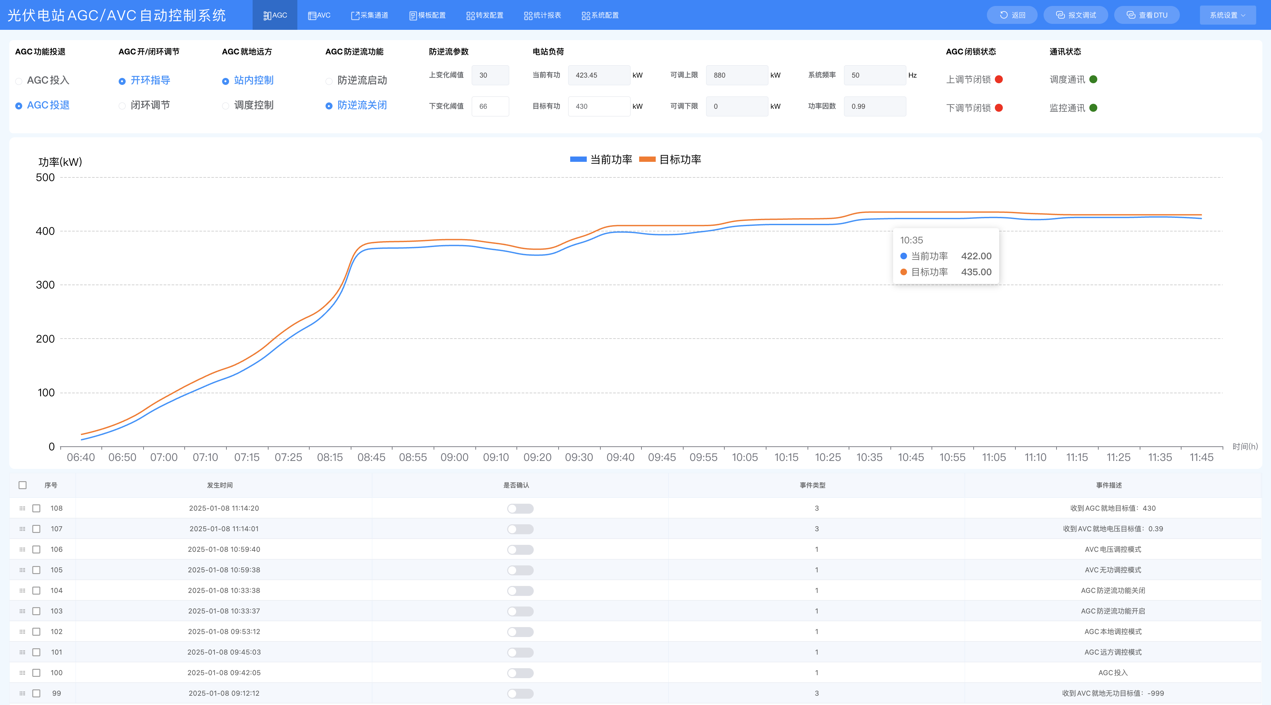
Task: Open the 转发配置 menu tab
Action: pyautogui.click(x=485, y=15)
